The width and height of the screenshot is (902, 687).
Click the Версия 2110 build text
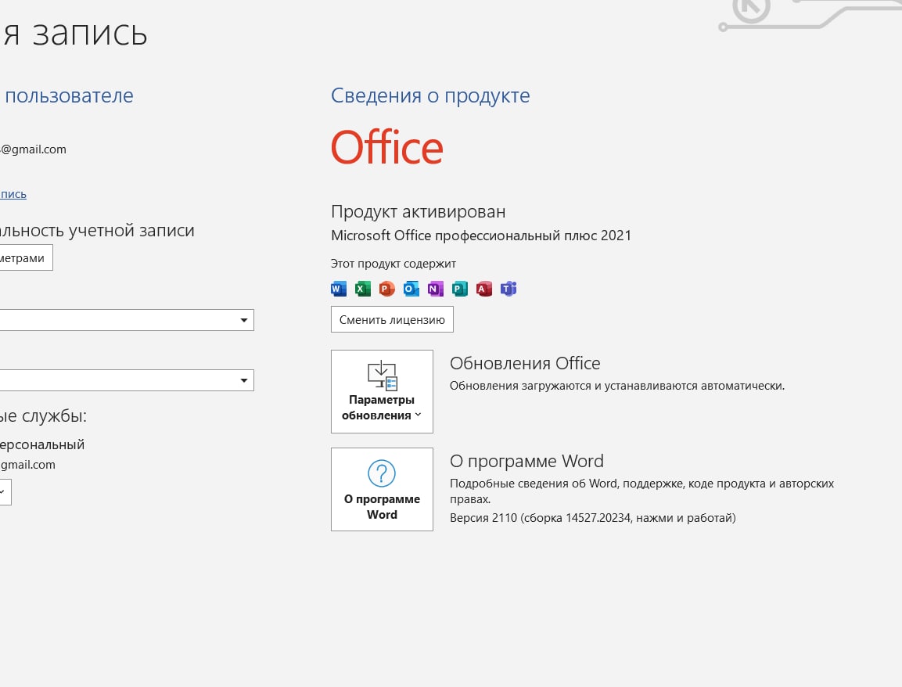592,518
